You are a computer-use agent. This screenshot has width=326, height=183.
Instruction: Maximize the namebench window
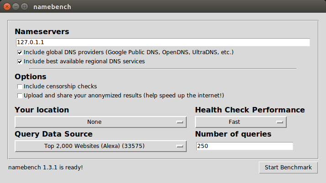click(x=24, y=7)
